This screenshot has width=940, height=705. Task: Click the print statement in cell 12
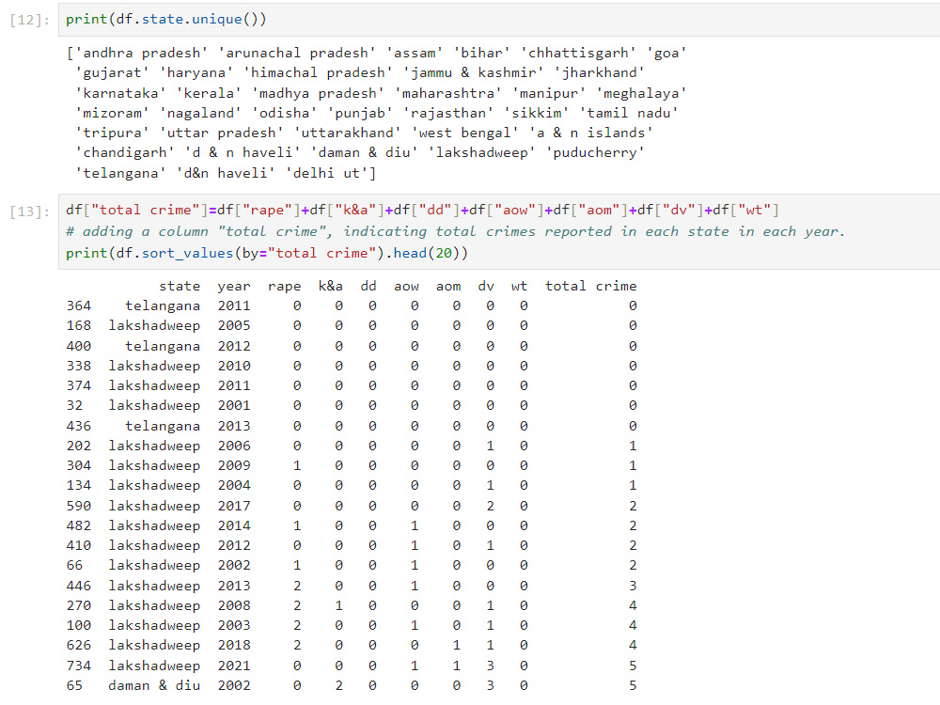click(x=166, y=19)
